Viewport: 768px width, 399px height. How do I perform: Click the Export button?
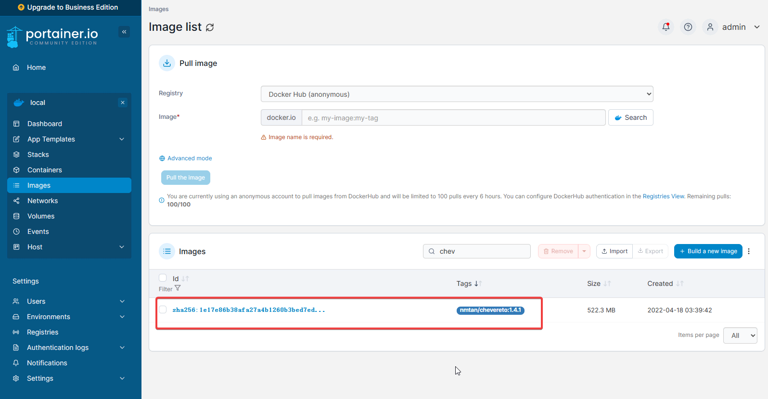pos(651,251)
